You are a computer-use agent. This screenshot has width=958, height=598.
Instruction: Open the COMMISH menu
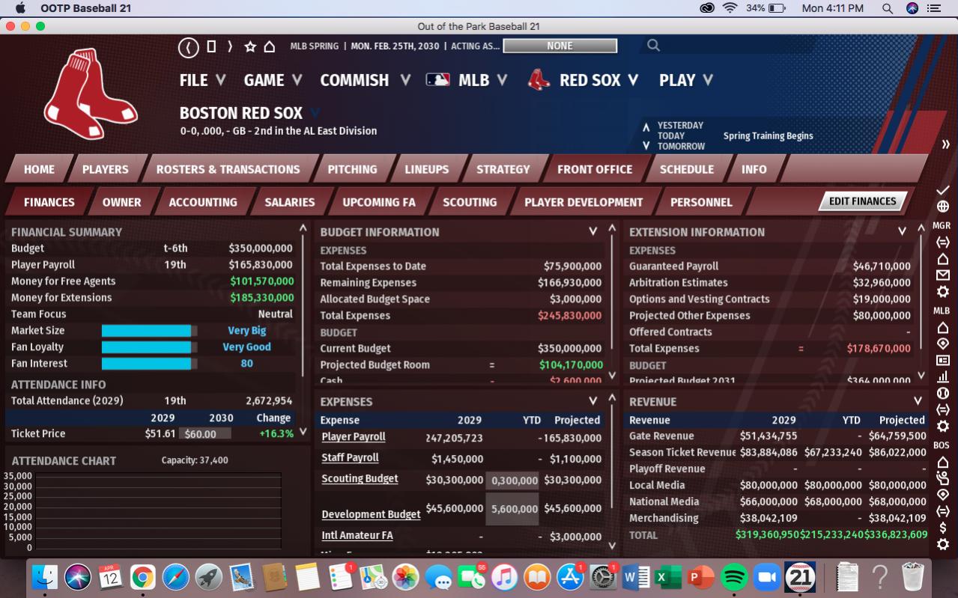[x=366, y=80]
